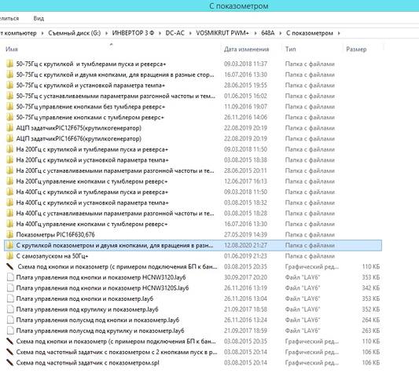
Task: Expand breadcrumb arrow after 'Съемный диск (G:)'
Action: pyautogui.click(x=107, y=33)
